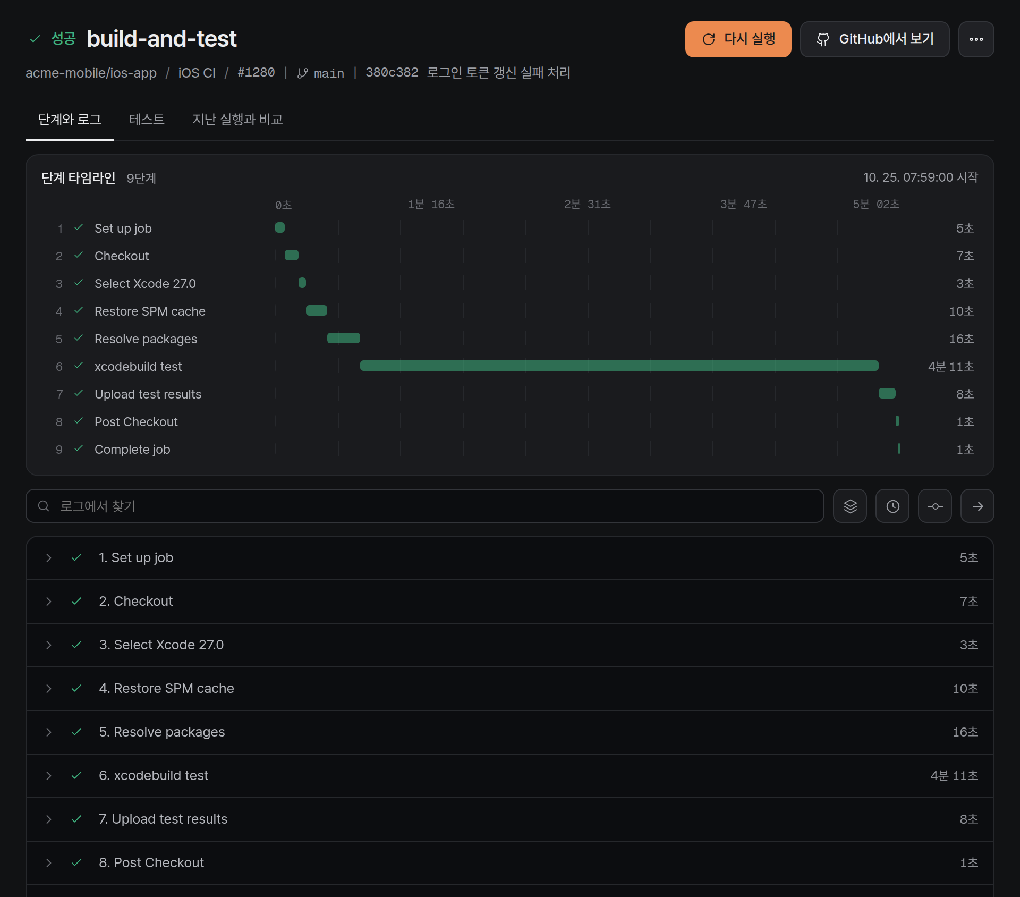Select the 단계와 로그 tab
This screenshot has width=1020, height=897.
pyautogui.click(x=70, y=120)
